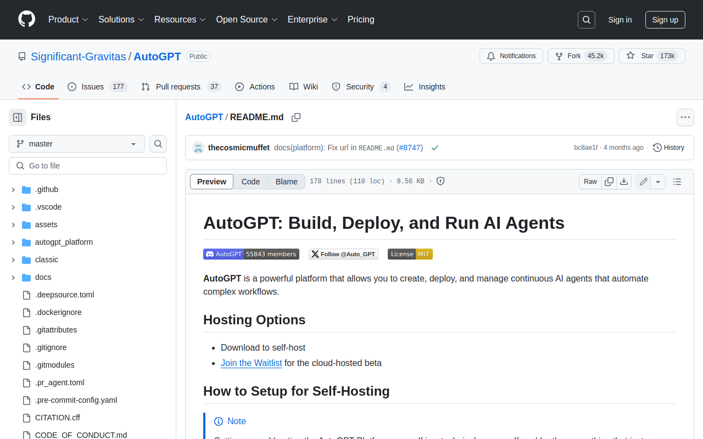Click the Raw button
This screenshot has height=439, width=703.
pos(590,182)
